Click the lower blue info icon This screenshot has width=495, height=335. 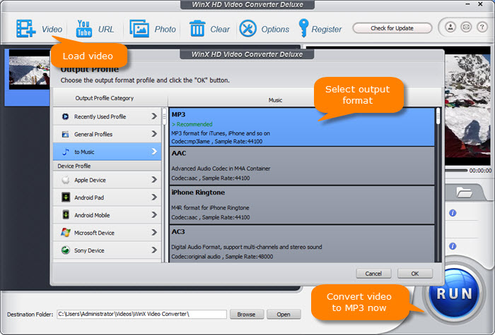[453, 246]
